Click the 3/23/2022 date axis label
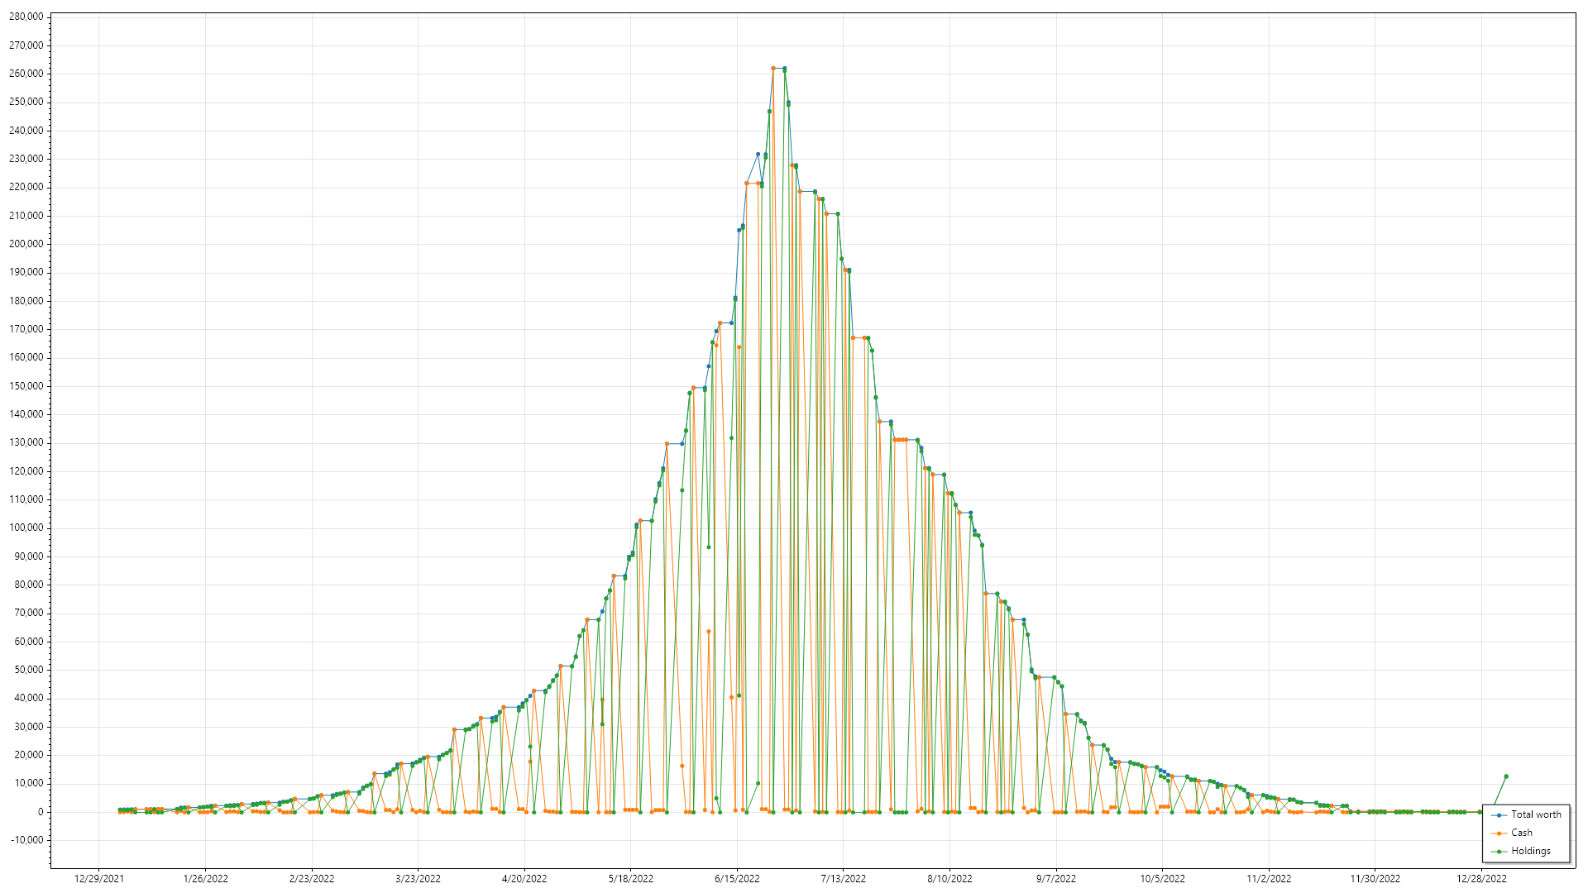Screen dimensions: 1588x893 [418, 879]
